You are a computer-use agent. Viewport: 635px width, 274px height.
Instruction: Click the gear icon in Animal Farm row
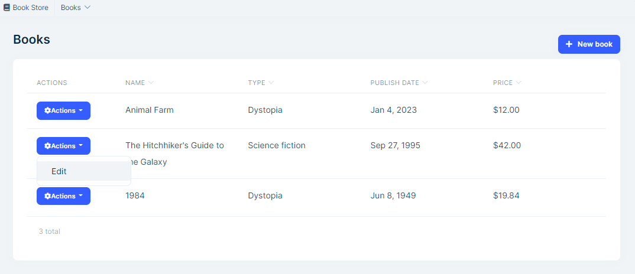coord(48,110)
